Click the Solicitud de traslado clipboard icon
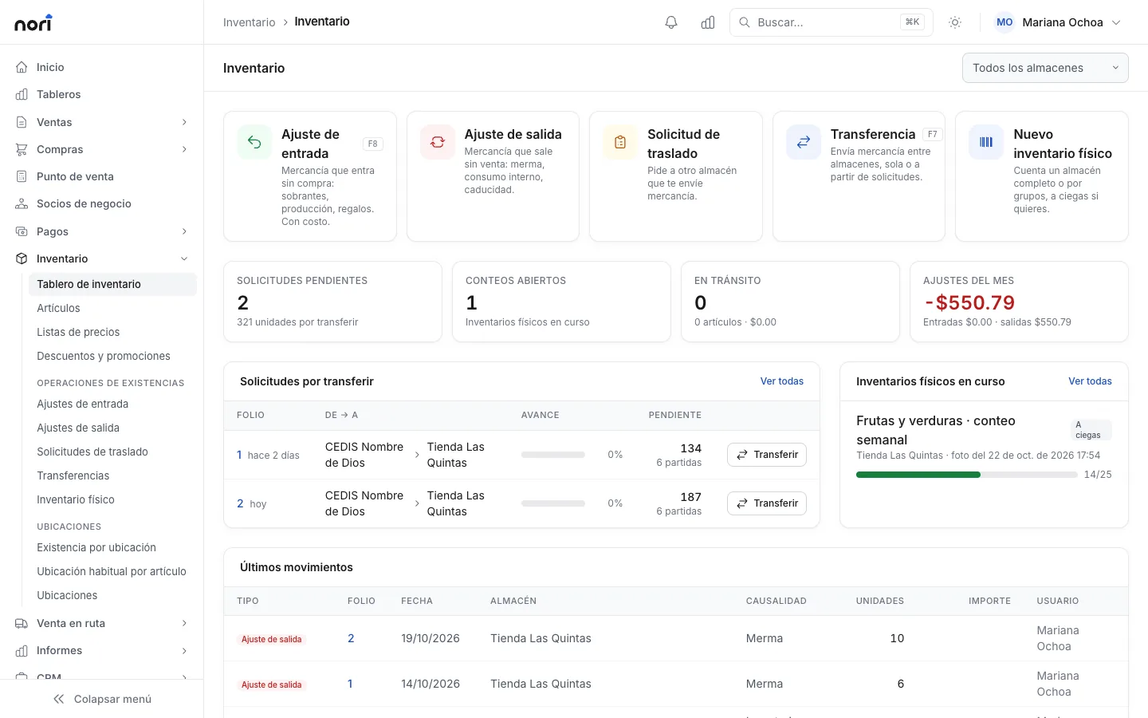1148x718 pixels. [x=620, y=142]
